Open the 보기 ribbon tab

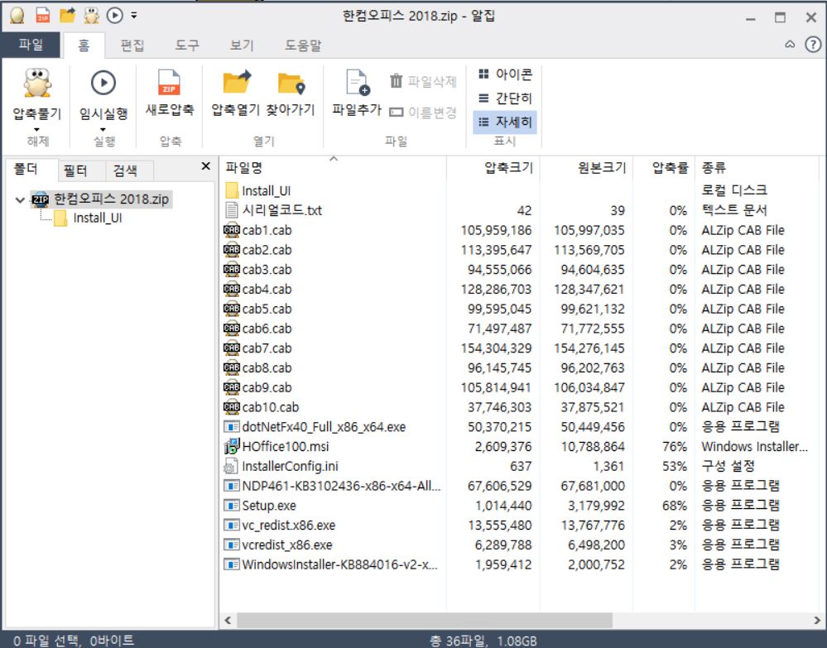click(x=242, y=46)
